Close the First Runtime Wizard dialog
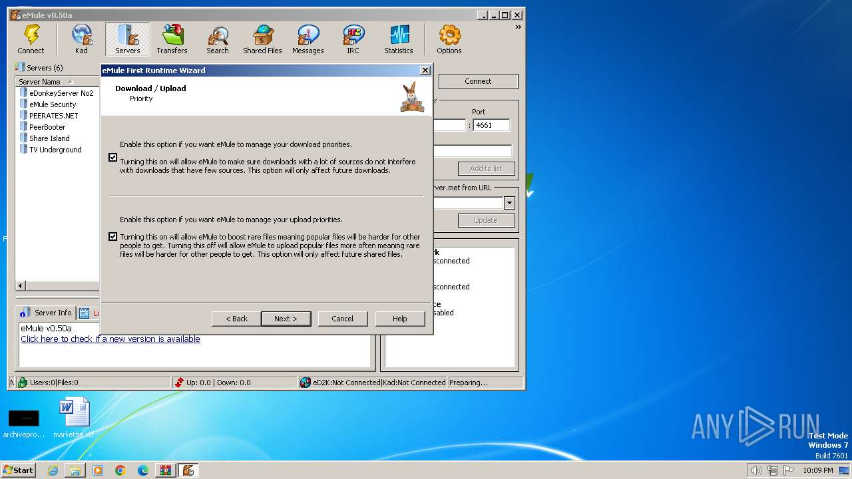Viewport: 852px width, 479px height. [425, 71]
